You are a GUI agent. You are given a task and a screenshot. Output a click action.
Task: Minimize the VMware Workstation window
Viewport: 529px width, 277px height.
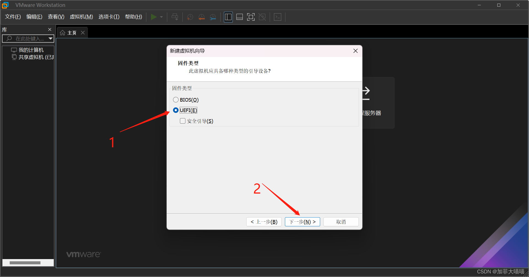click(479, 5)
